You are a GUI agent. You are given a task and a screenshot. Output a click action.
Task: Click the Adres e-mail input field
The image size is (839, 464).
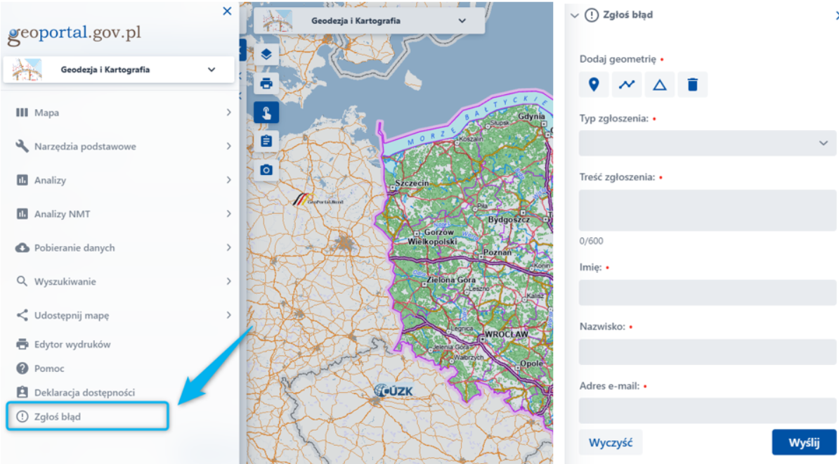[x=707, y=411]
